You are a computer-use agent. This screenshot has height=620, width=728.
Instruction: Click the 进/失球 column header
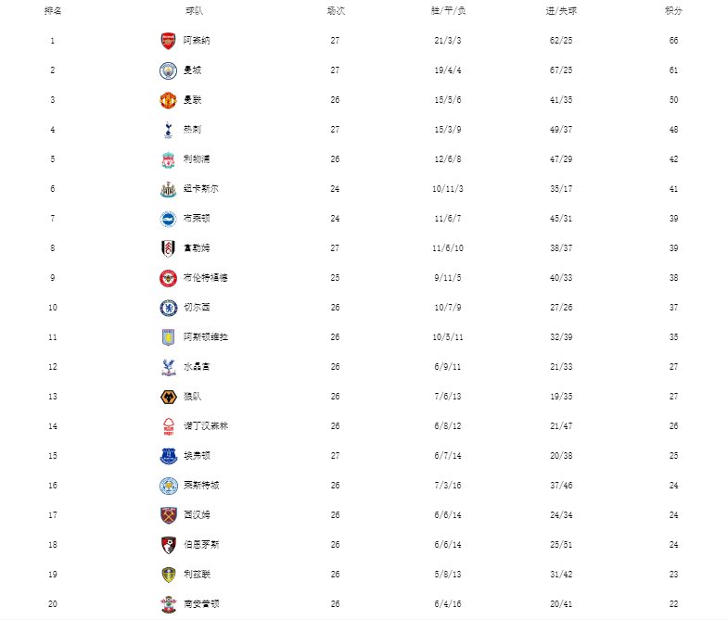561,11
